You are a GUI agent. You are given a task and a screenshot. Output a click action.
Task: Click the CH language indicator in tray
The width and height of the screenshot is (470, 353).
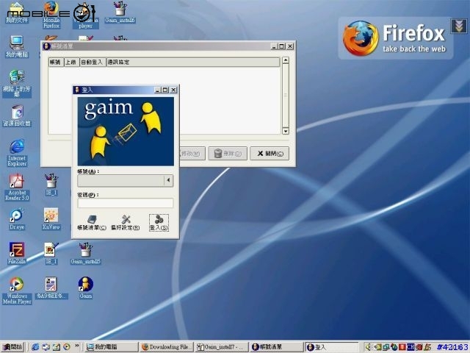point(411,347)
